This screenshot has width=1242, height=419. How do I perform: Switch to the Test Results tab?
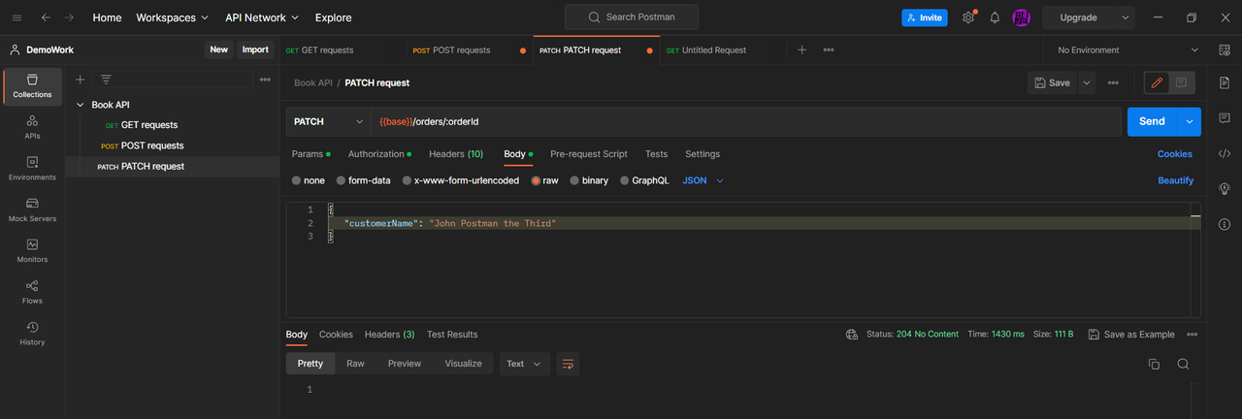[452, 335]
